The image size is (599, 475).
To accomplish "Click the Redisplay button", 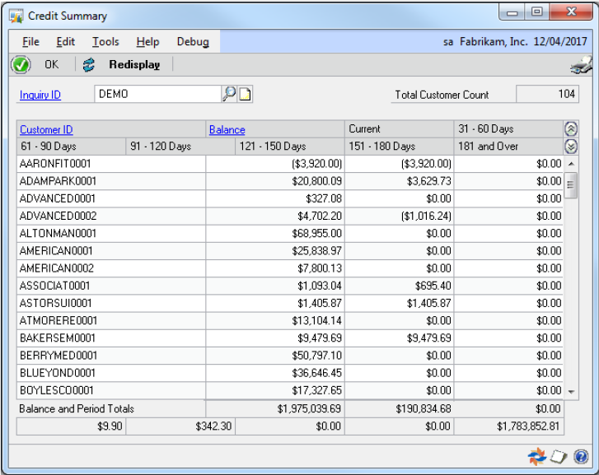I will click(x=134, y=64).
